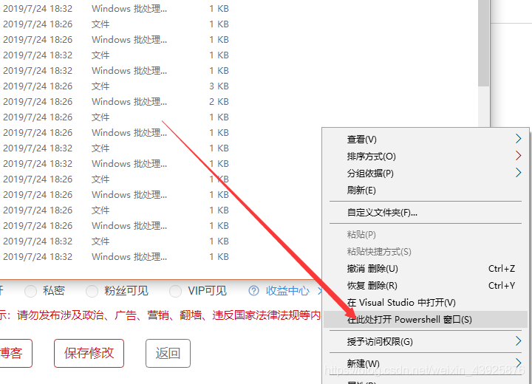Open the 新建(W) submenu arrow
The height and width of the screenshot is (384, 532).
pyautogui.click(x=518, y=363)
